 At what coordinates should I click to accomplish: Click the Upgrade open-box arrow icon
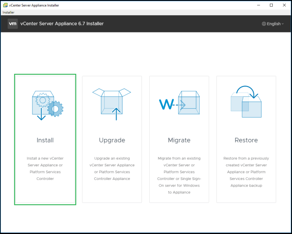click(x=112, y=103)
